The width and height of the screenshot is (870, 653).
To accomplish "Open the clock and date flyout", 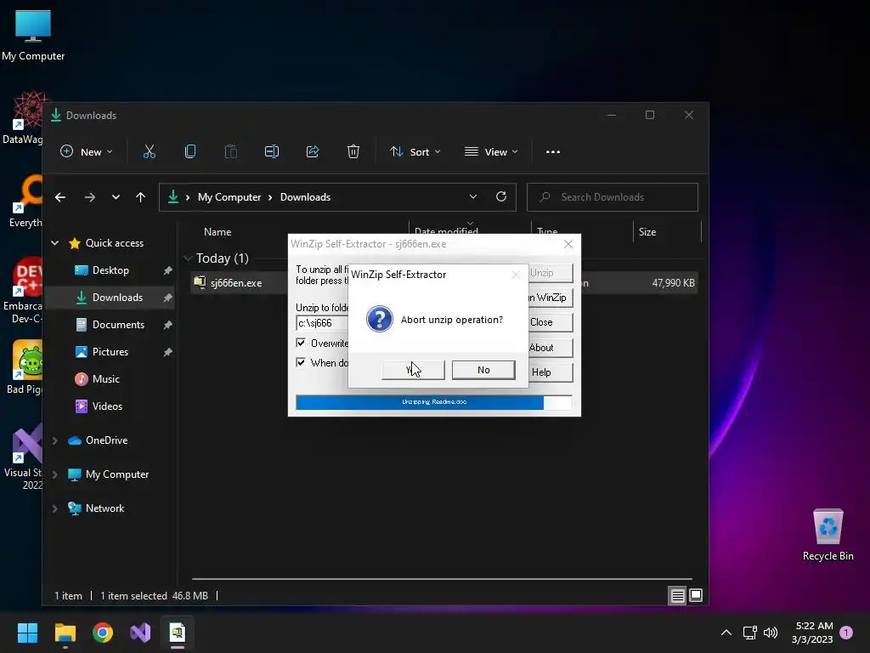I will 813,633.
